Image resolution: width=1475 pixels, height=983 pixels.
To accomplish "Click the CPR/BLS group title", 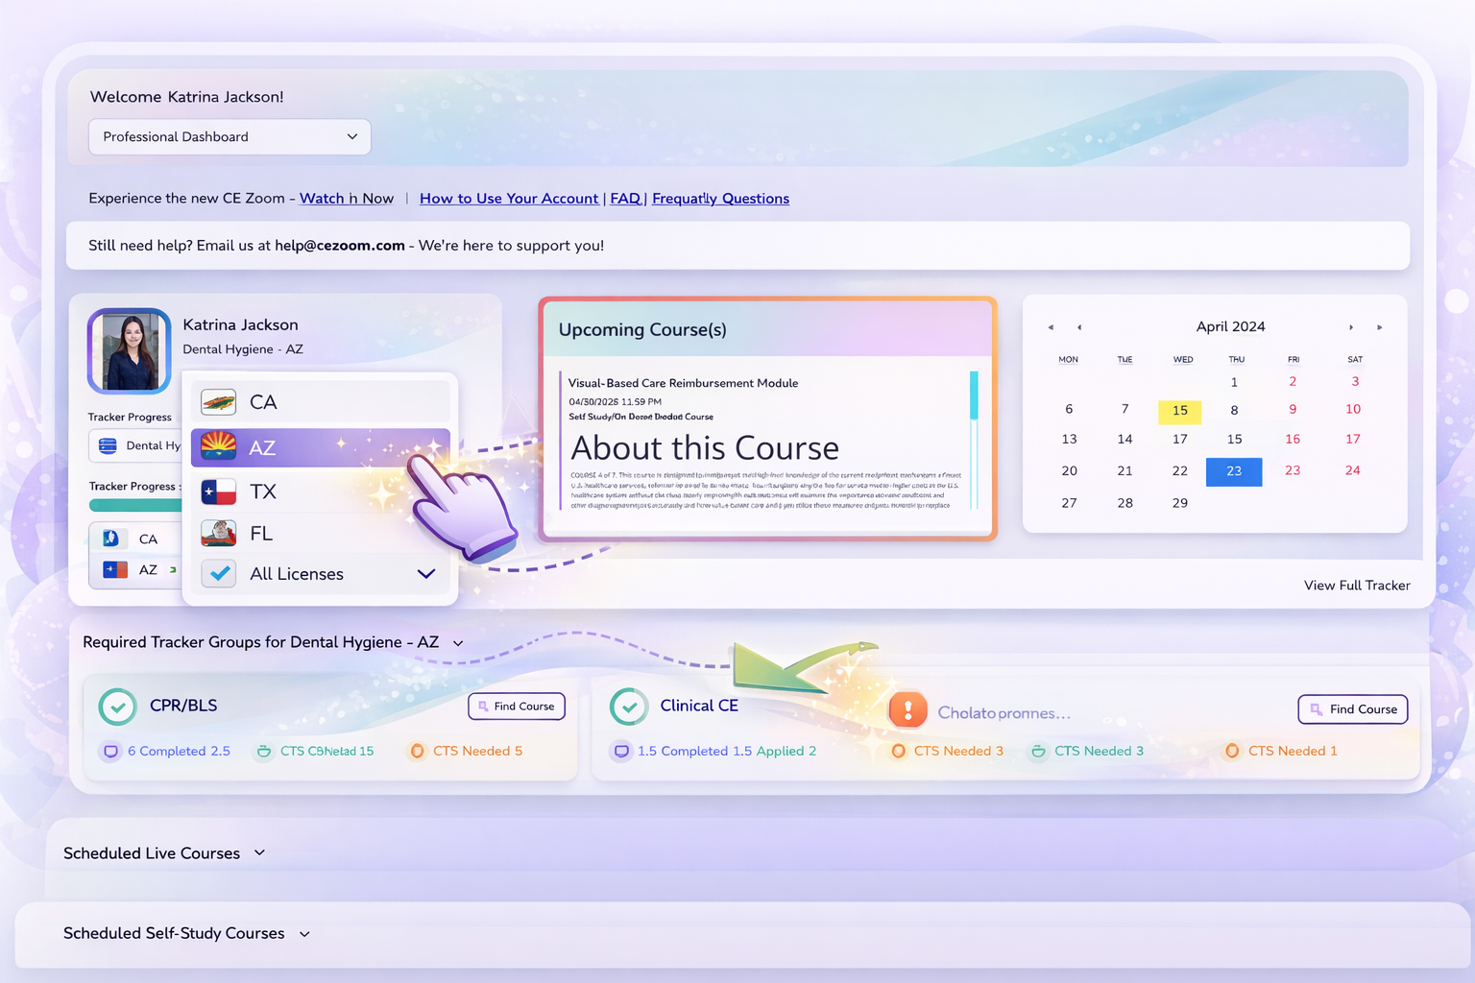I will [183, 706].
